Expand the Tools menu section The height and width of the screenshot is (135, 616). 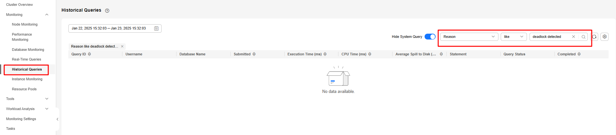(x=47, y=99)
